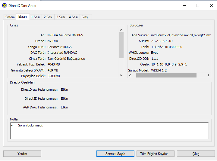The image size is (217, 161).
Task: Click the date 11/14/2016 03:00:00
Action: 167,47
